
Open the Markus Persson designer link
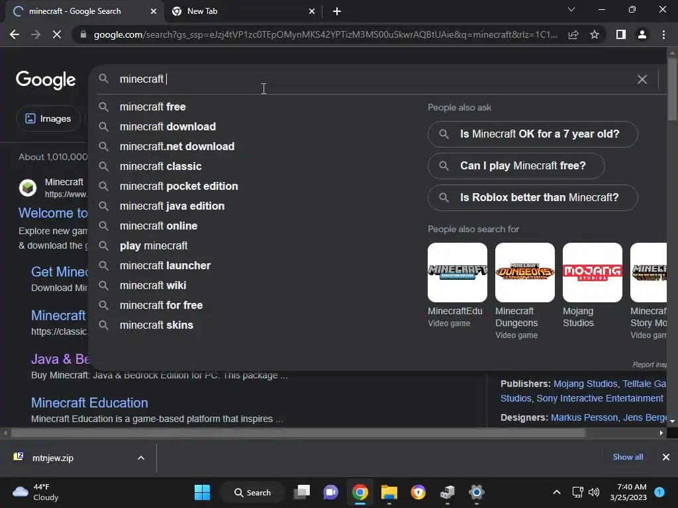(x=584, y=418)
